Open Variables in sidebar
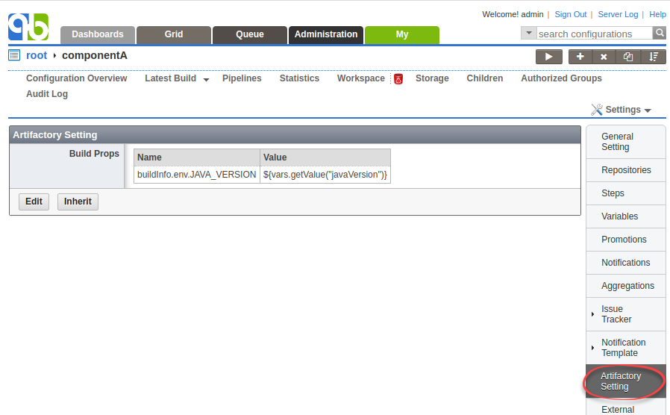 click(x=626, y=216)
